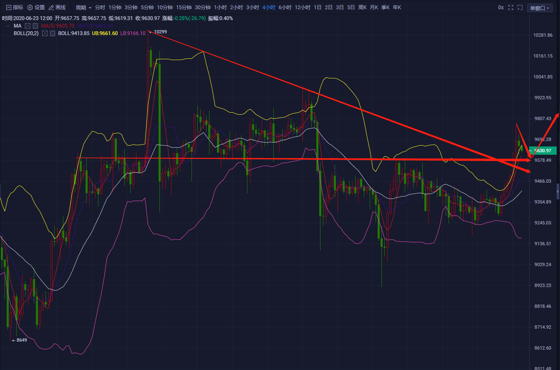Select the 3小时 interval
Viewport: 560px width, 370px height.
[x=253, y=8]
